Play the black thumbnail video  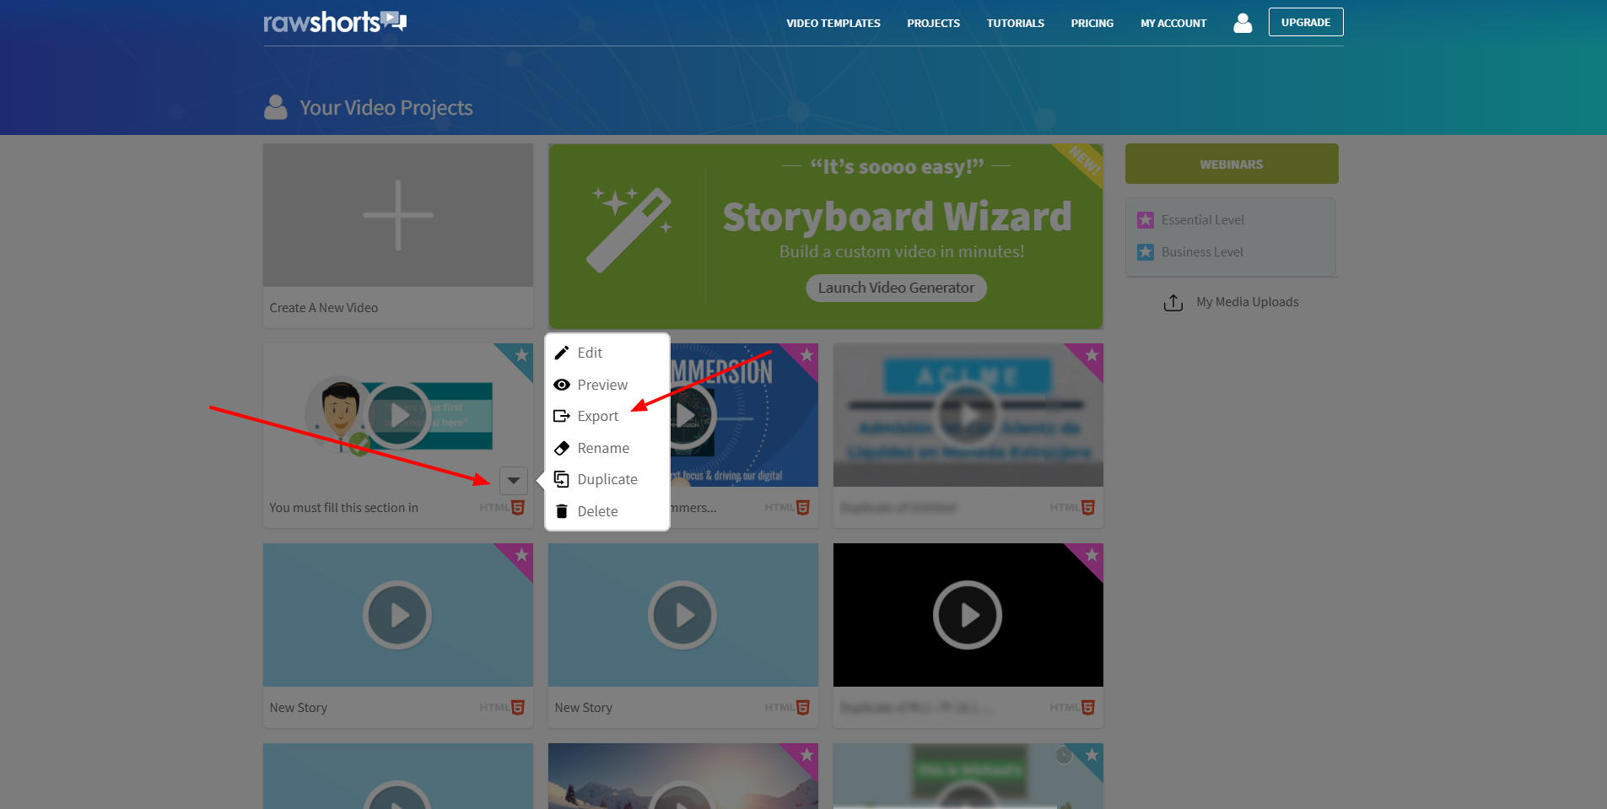point(968,615)
